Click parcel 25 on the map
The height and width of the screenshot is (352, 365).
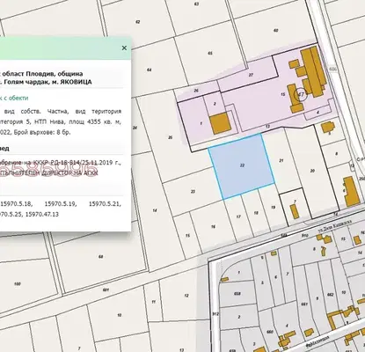click(170, 137)
